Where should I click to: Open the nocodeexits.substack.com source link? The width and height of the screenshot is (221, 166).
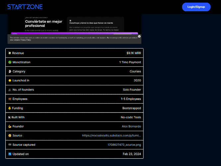coord(111,135)
